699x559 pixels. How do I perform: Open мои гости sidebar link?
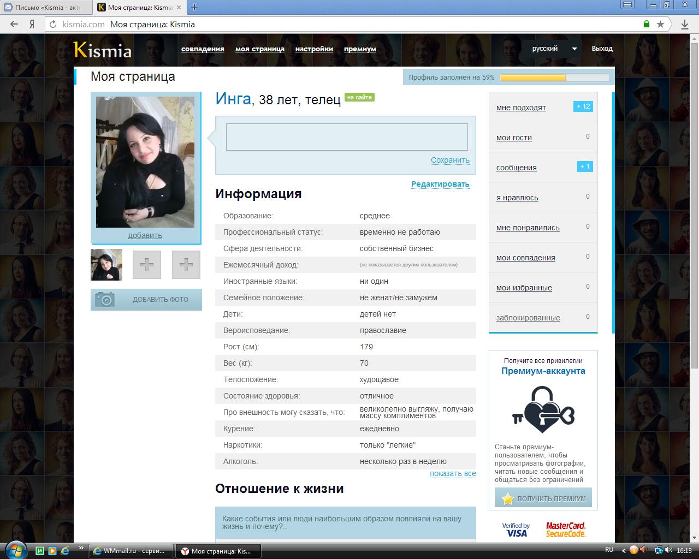click(x=514, y=138)
